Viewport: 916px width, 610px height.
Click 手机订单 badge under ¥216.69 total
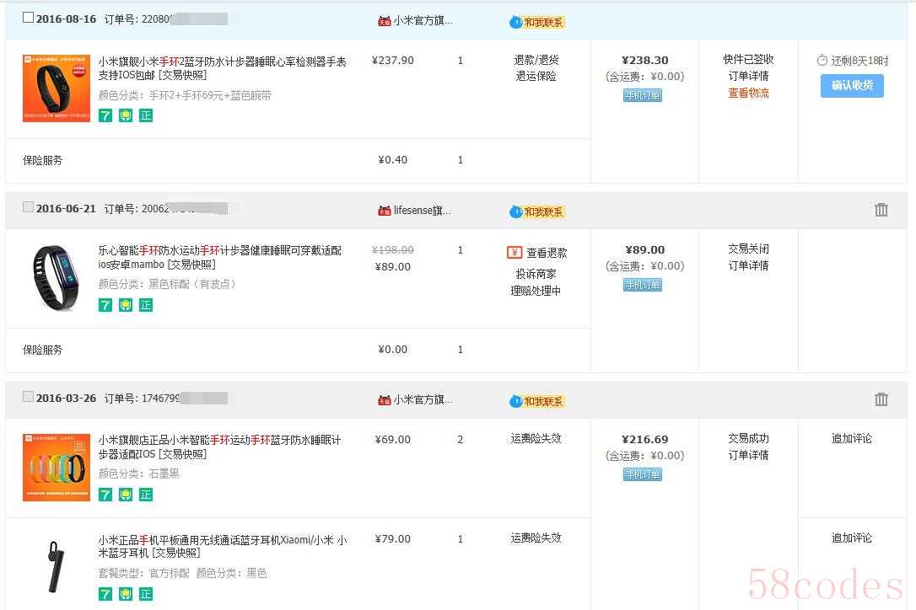coord(643,474)
